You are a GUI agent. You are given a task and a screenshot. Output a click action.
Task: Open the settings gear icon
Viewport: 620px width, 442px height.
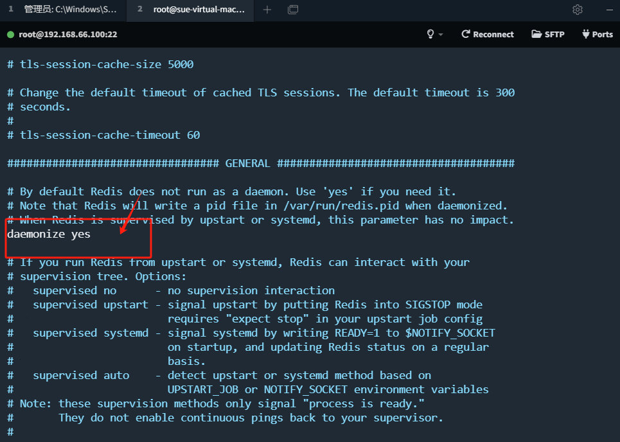pos(578,10)
